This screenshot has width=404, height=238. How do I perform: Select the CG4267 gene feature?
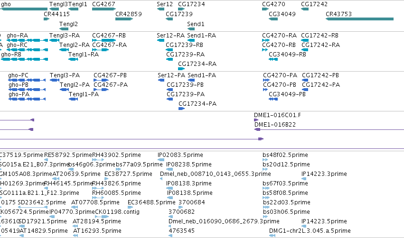tap(104, 9)
